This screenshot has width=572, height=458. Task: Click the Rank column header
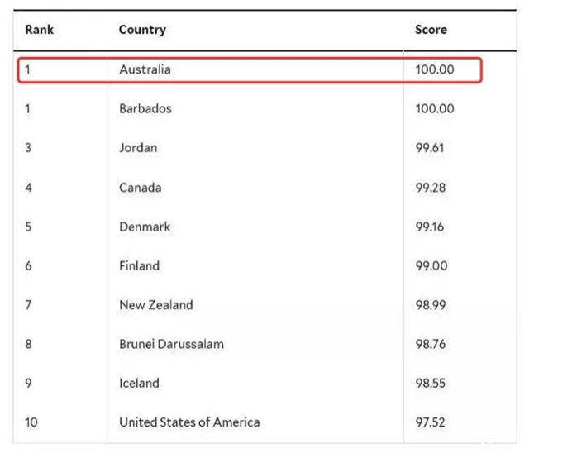pos(39,30)
